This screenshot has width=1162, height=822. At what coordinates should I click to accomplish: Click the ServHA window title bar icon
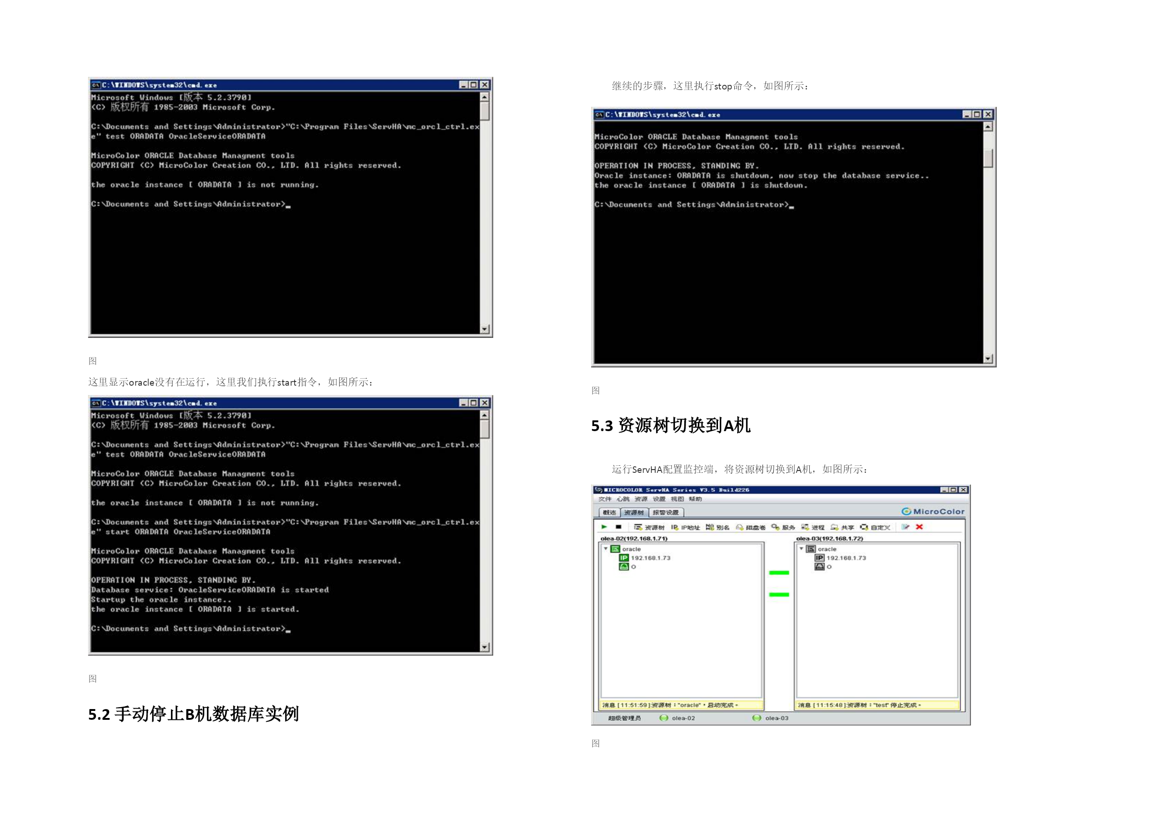pyautogui.click(x=598, y=490)
